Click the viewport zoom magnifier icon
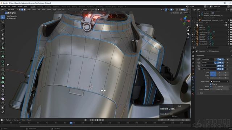 click(188, 27)
